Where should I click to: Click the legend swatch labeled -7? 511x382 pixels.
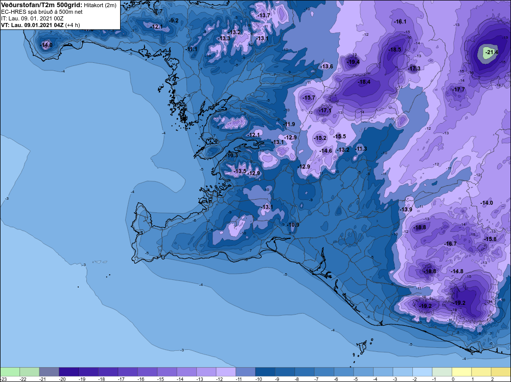tap(324, 372)
